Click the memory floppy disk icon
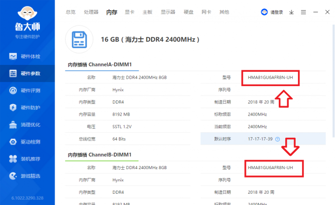 coord(79,39)
